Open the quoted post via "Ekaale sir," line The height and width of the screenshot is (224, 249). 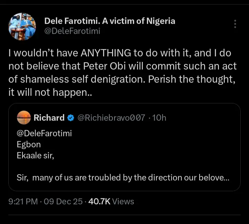36,156
